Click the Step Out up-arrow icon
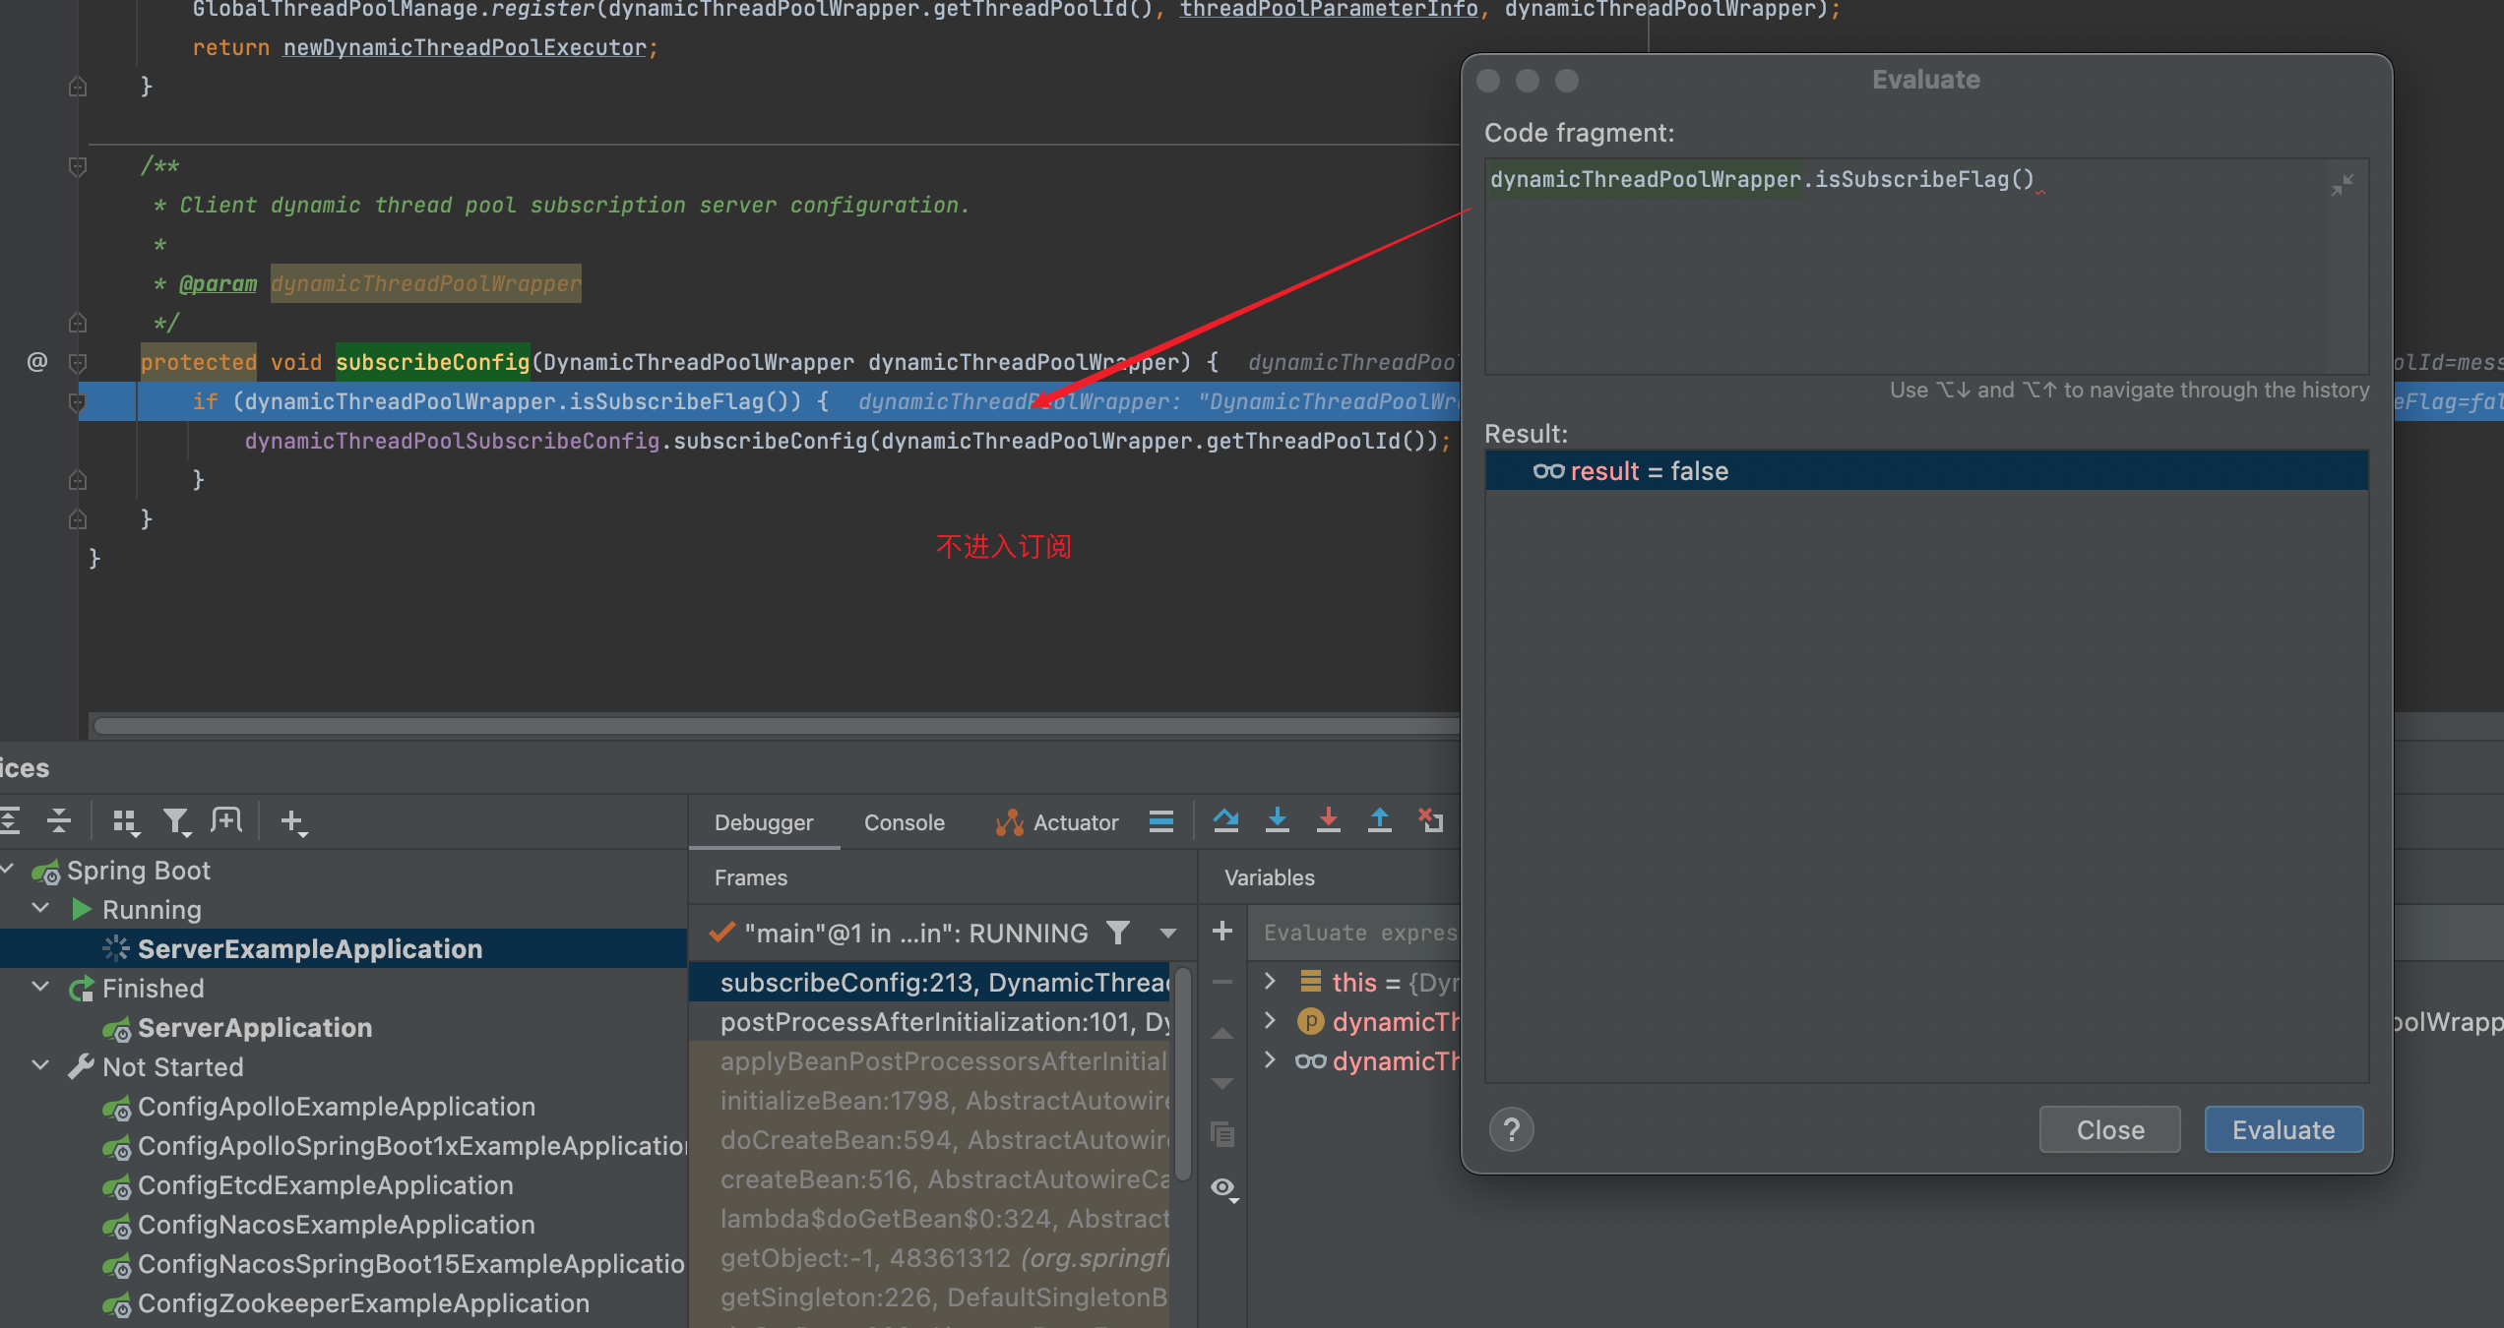 1380,821
